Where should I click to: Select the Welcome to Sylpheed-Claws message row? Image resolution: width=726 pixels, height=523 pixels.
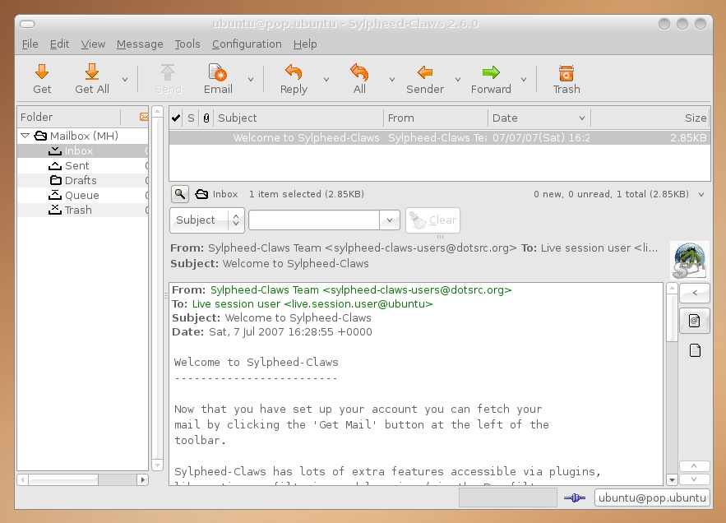[439, 137]
